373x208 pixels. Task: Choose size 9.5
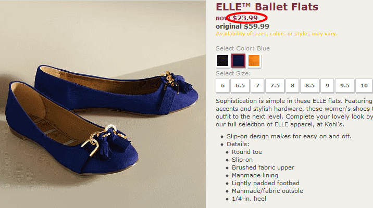[345, 85]
